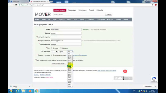Image resolution: width=166 pixels, height=93 pixels.
Task: Open the Юмор category menu
Action: tap(37, 20)
